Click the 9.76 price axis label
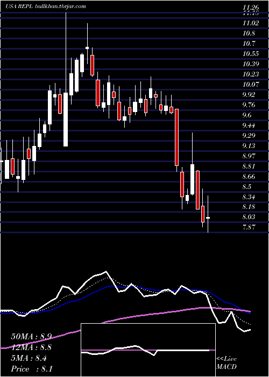 (x=249, y=105)
